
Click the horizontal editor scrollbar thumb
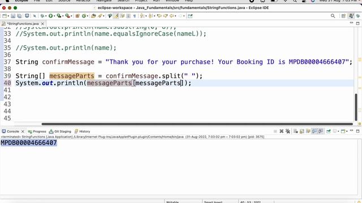click(x=197, y=124)
